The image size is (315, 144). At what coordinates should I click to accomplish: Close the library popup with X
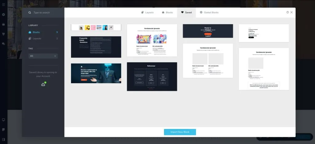(291, 13)
